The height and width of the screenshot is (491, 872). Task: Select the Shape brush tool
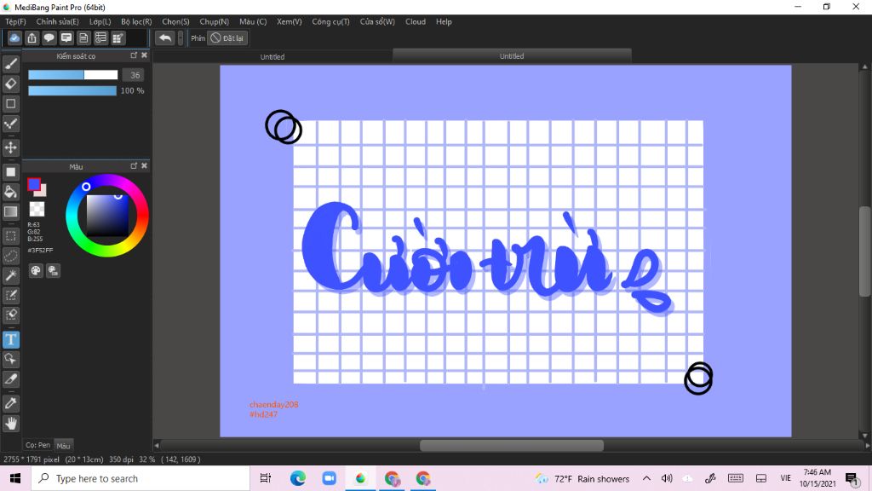(10, 104)
